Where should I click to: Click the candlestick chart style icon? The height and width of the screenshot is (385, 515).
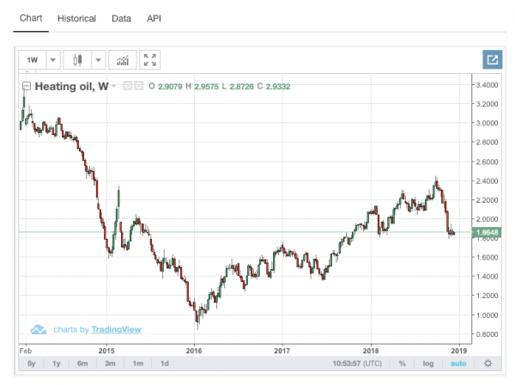tap(79, 60)
